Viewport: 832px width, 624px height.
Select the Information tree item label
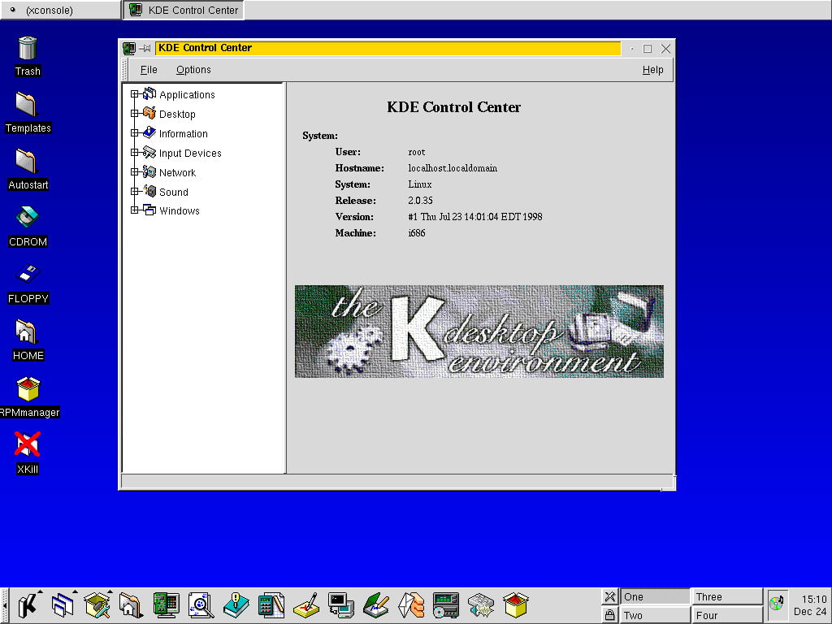point(184,134)
